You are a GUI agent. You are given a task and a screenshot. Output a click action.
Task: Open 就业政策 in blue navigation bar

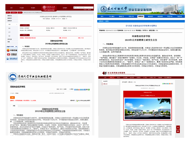point(160,16)
